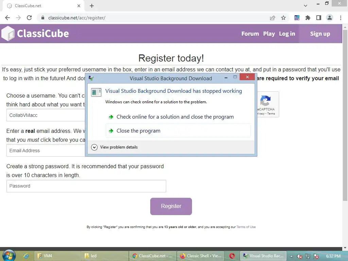348x261 pixels.
Task: Toggle the browser side panel icon
Action: [319, 18]
